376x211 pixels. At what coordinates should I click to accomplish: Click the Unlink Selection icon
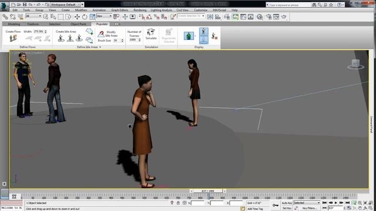pyautogui.click(x=13, y=17)
